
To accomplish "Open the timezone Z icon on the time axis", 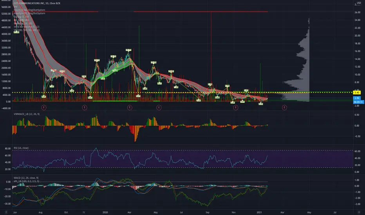I will tap(6, 212).
